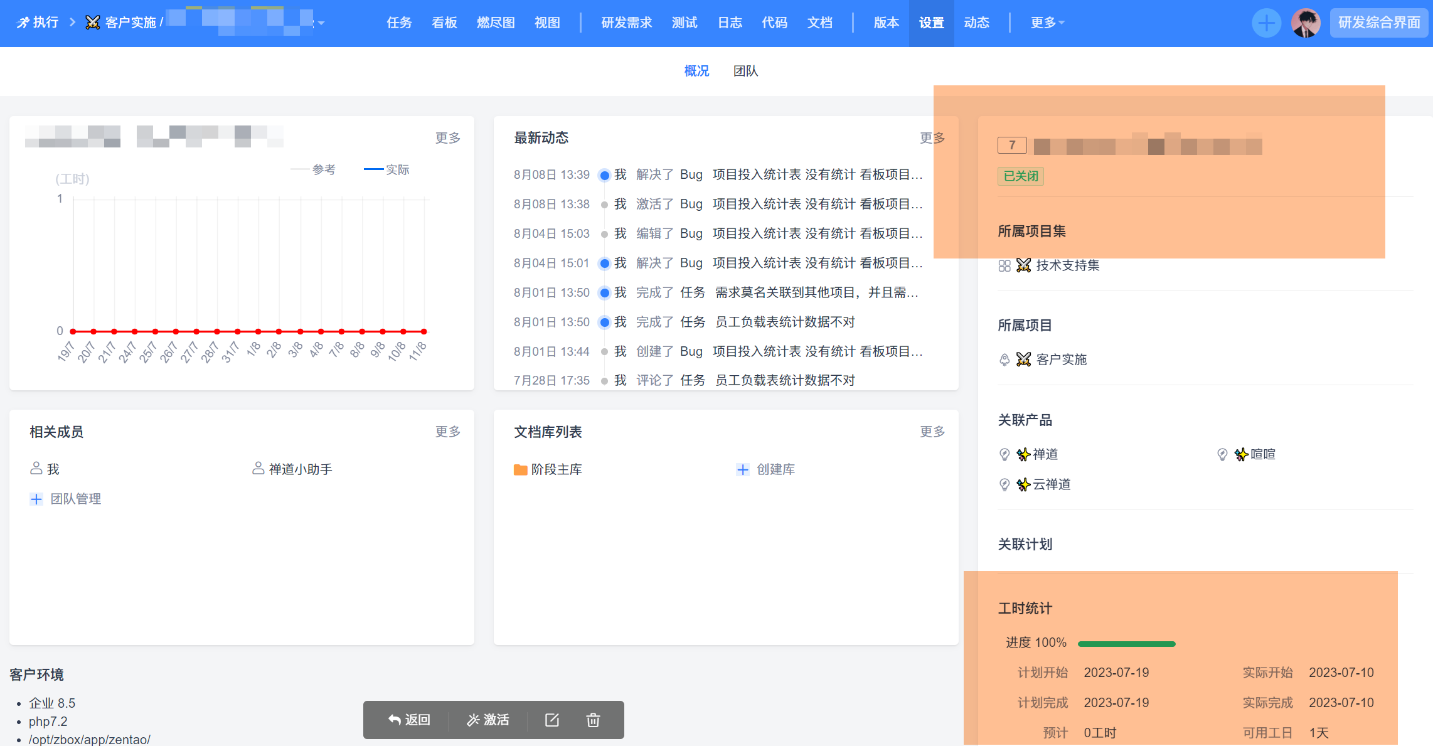Open the 喧喧 product link
This screenshot has height=746, width=1433.
[1263, 454]
